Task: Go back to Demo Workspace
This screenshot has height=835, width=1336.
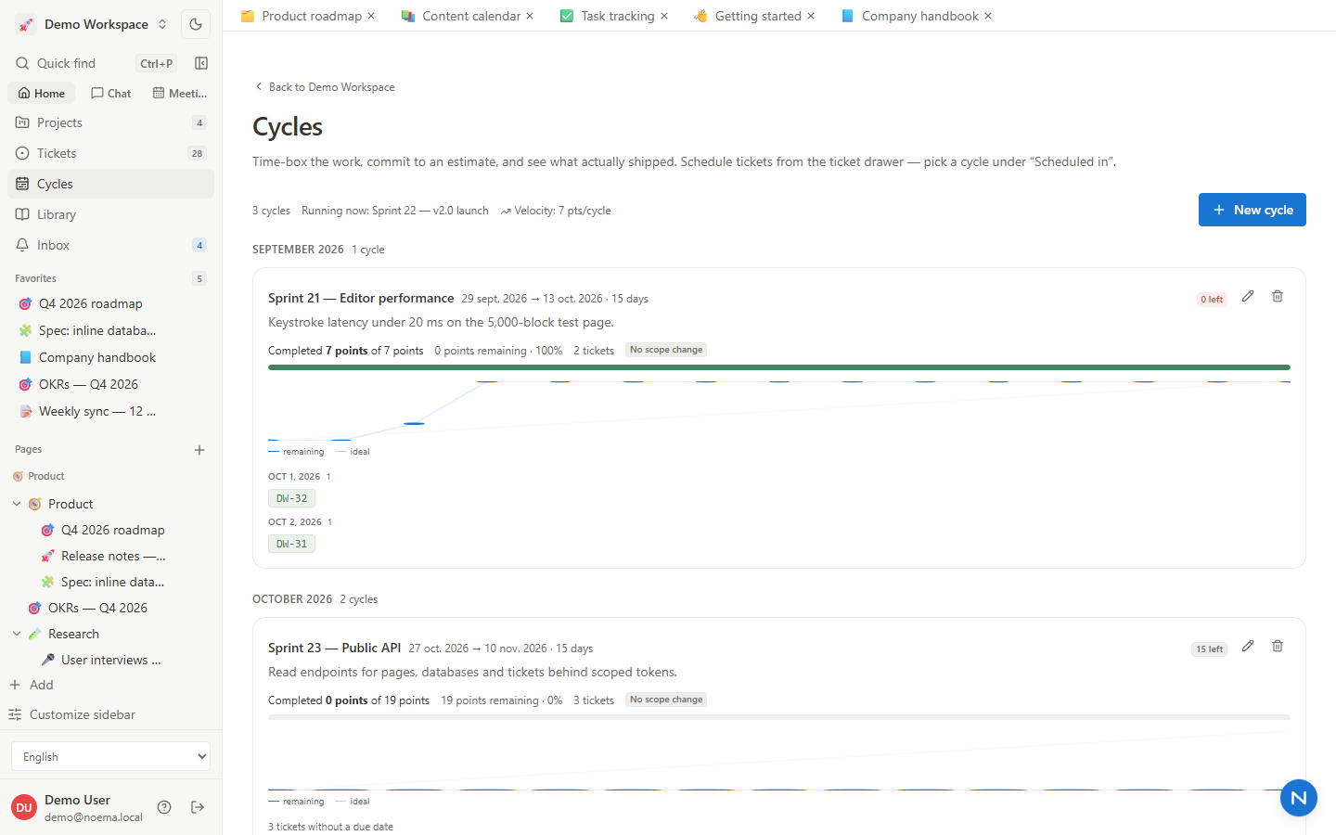Action: coord(325,86)
